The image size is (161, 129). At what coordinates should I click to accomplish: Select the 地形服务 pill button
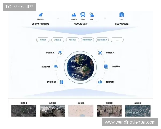(73, 40)
